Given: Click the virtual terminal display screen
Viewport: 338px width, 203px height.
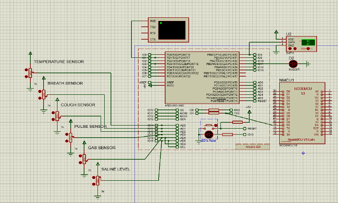Looking at the screenshot, I should 170,30.
